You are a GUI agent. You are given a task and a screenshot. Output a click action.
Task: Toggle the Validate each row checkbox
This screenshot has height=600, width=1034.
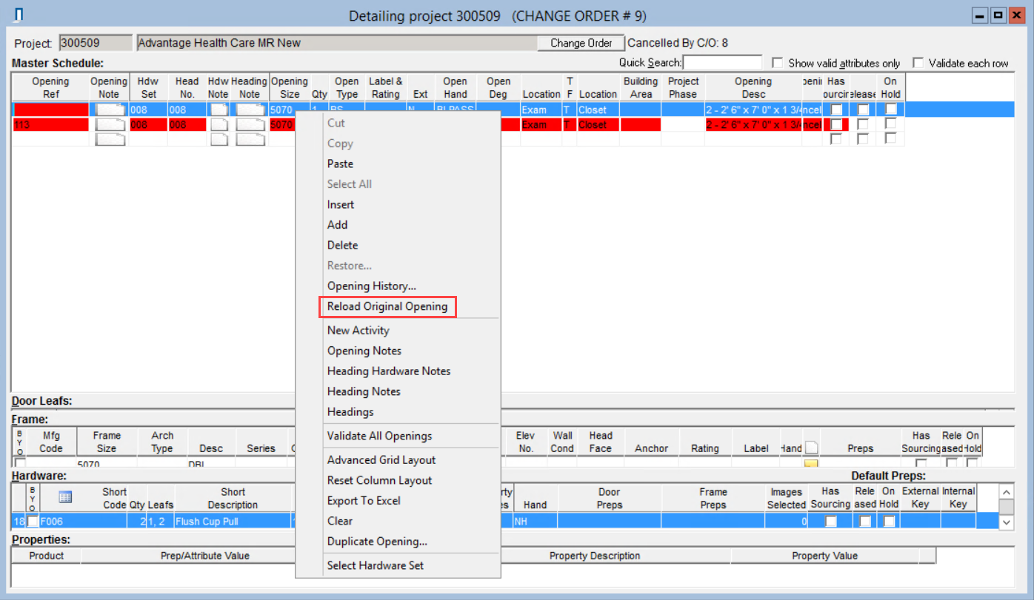click(918, 63)
